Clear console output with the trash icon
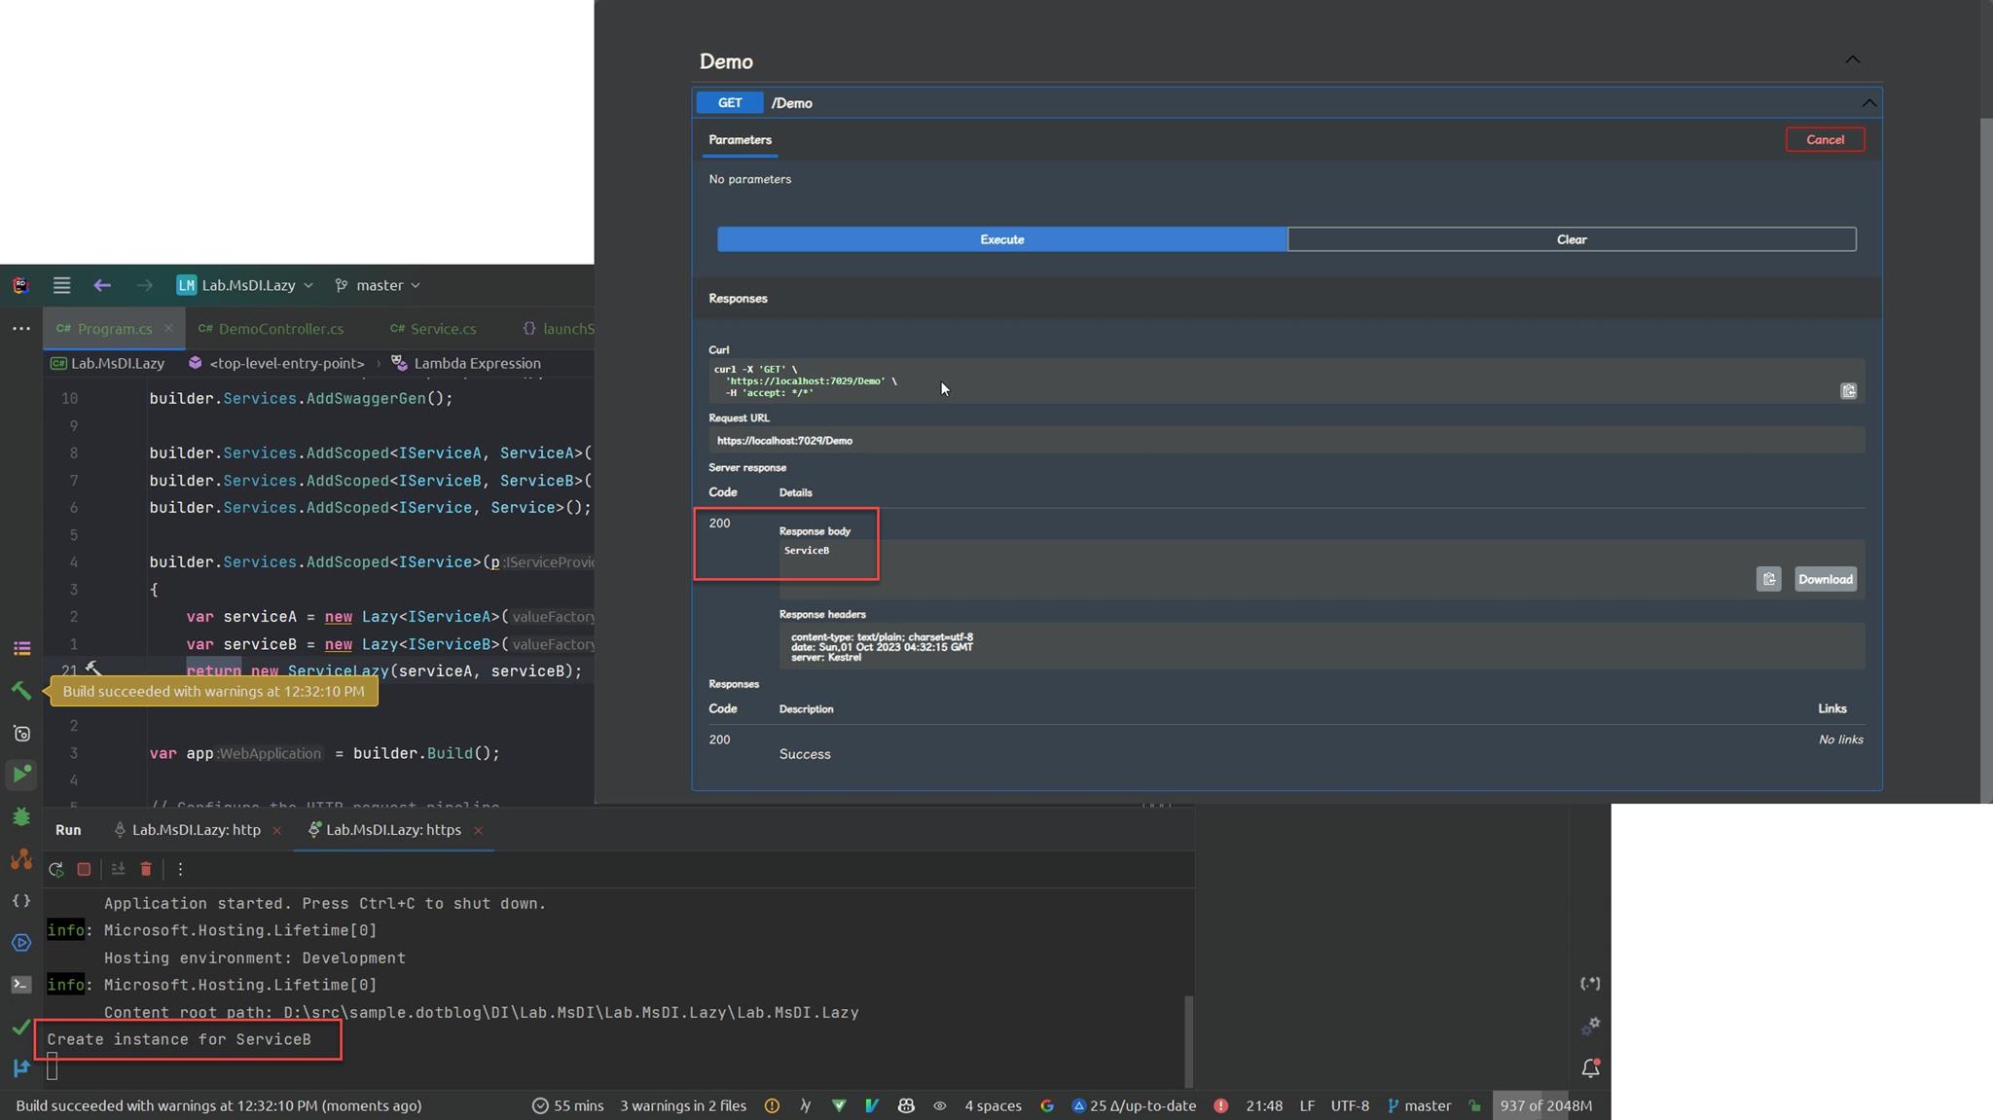 (x=146, y=869)
